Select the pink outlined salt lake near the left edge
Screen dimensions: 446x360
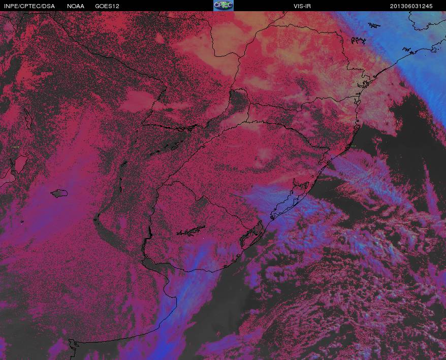pos(20,163)
